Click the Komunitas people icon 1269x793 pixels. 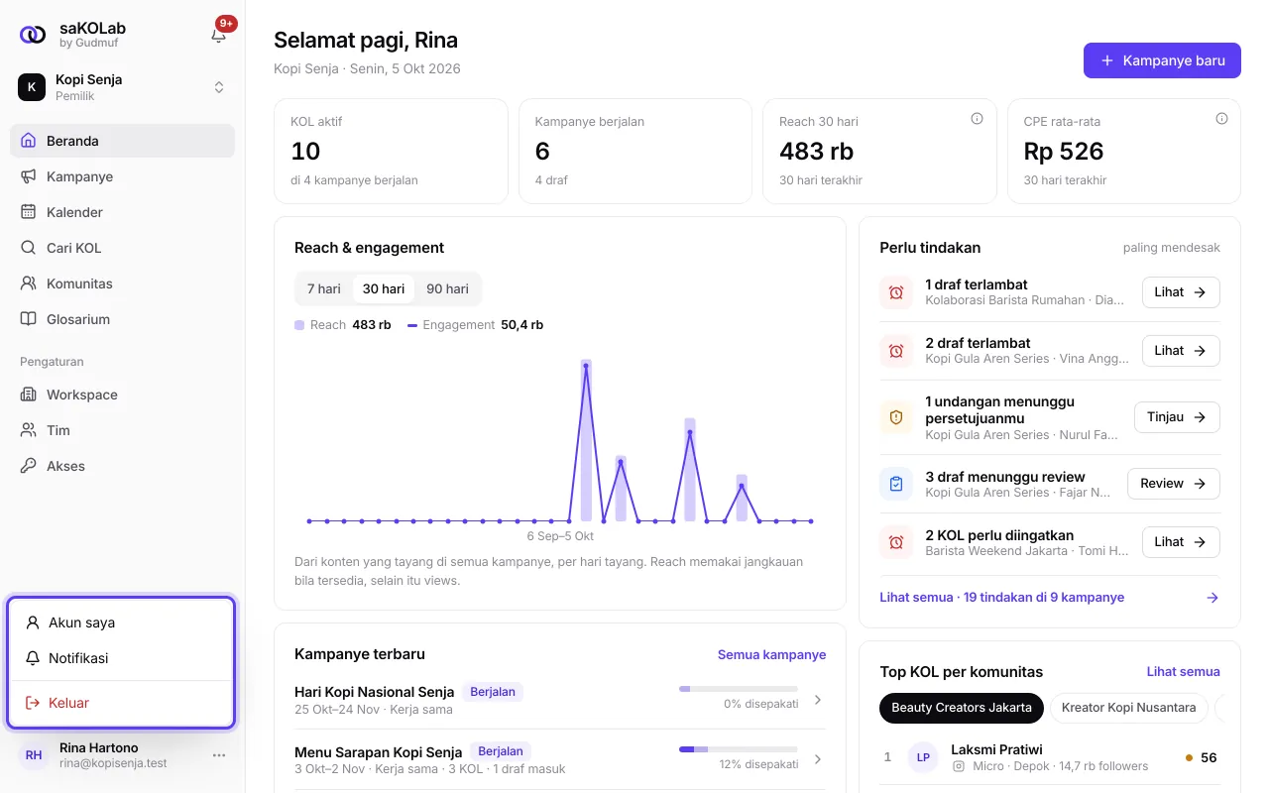[28, 283]
